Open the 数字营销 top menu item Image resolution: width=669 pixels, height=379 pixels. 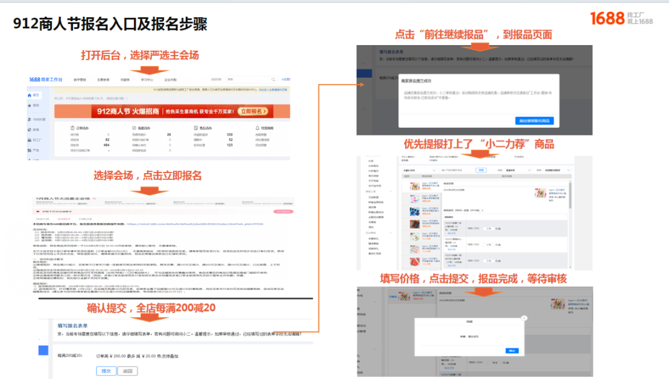pyautogui.click(x=79, y=80)
